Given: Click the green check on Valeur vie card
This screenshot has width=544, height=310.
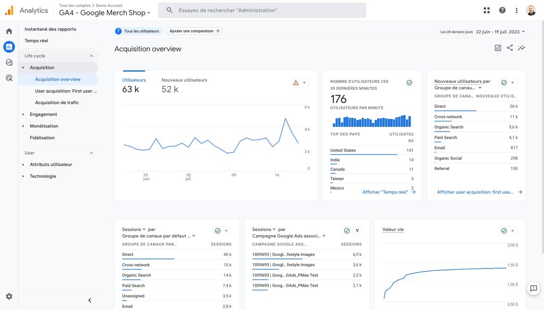Looking at the screenshot, I should point(504,231).
